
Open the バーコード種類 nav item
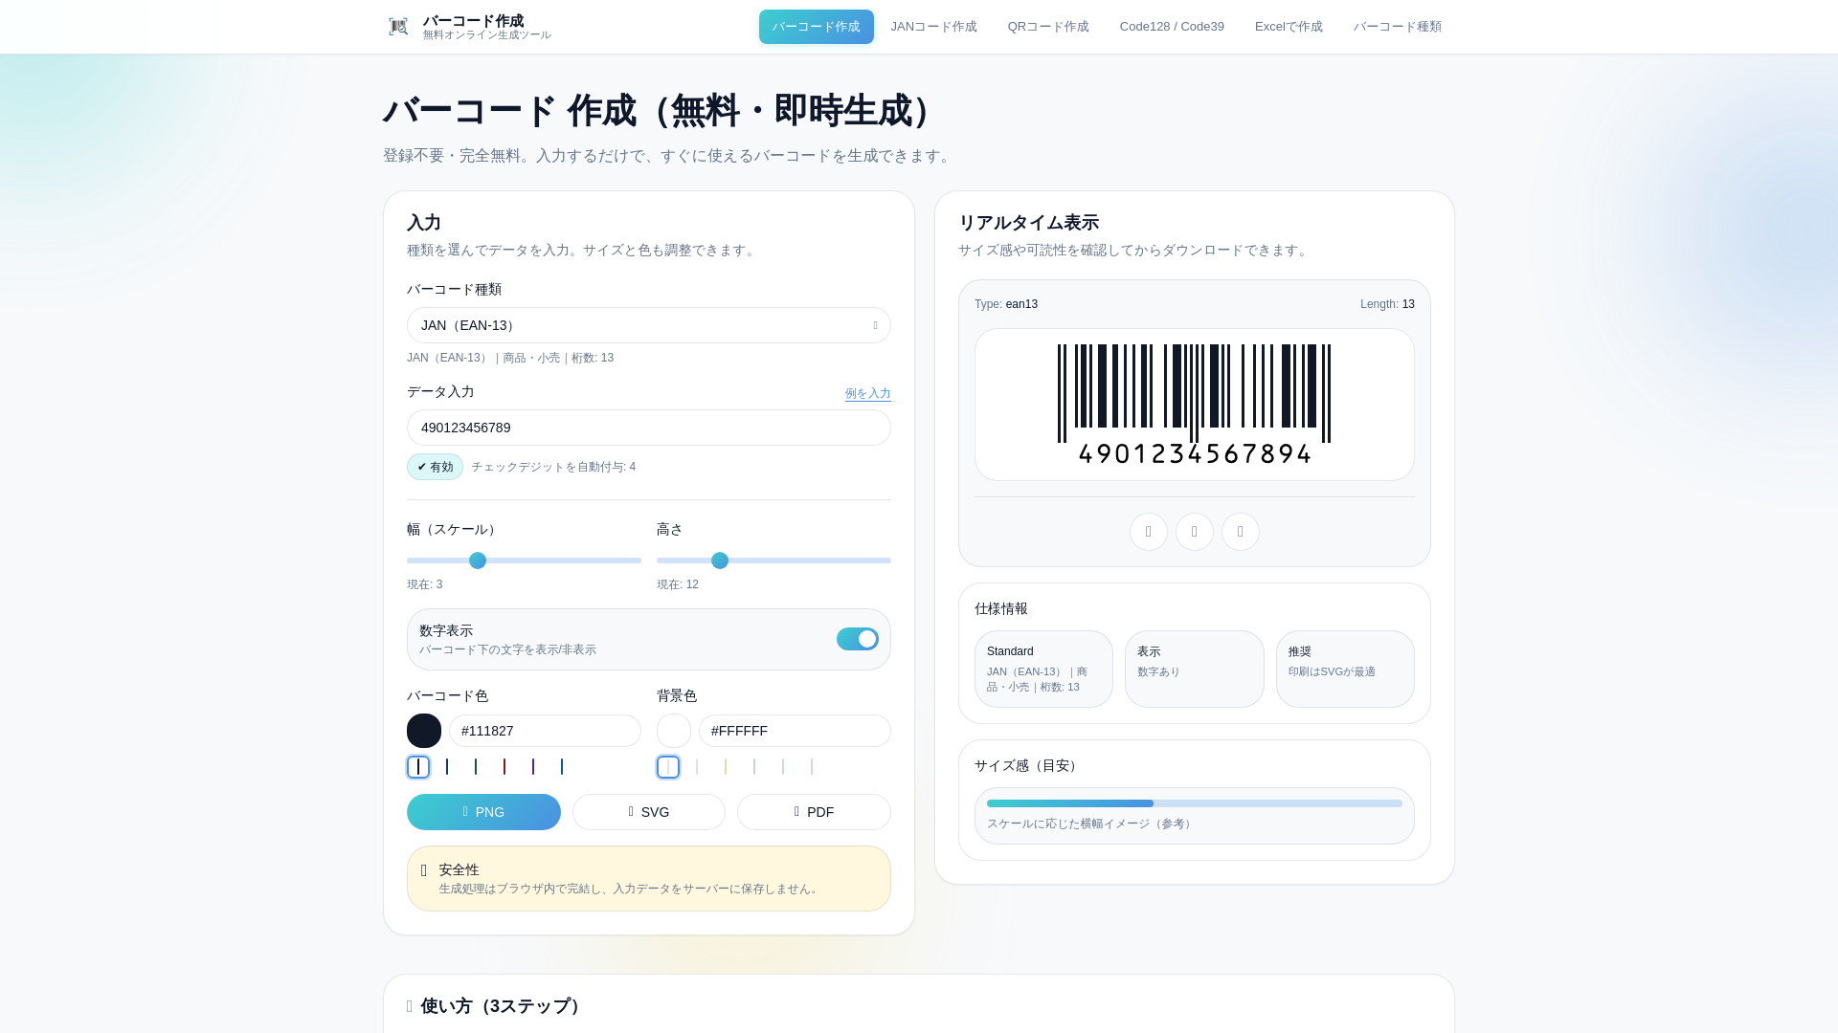1397,27
